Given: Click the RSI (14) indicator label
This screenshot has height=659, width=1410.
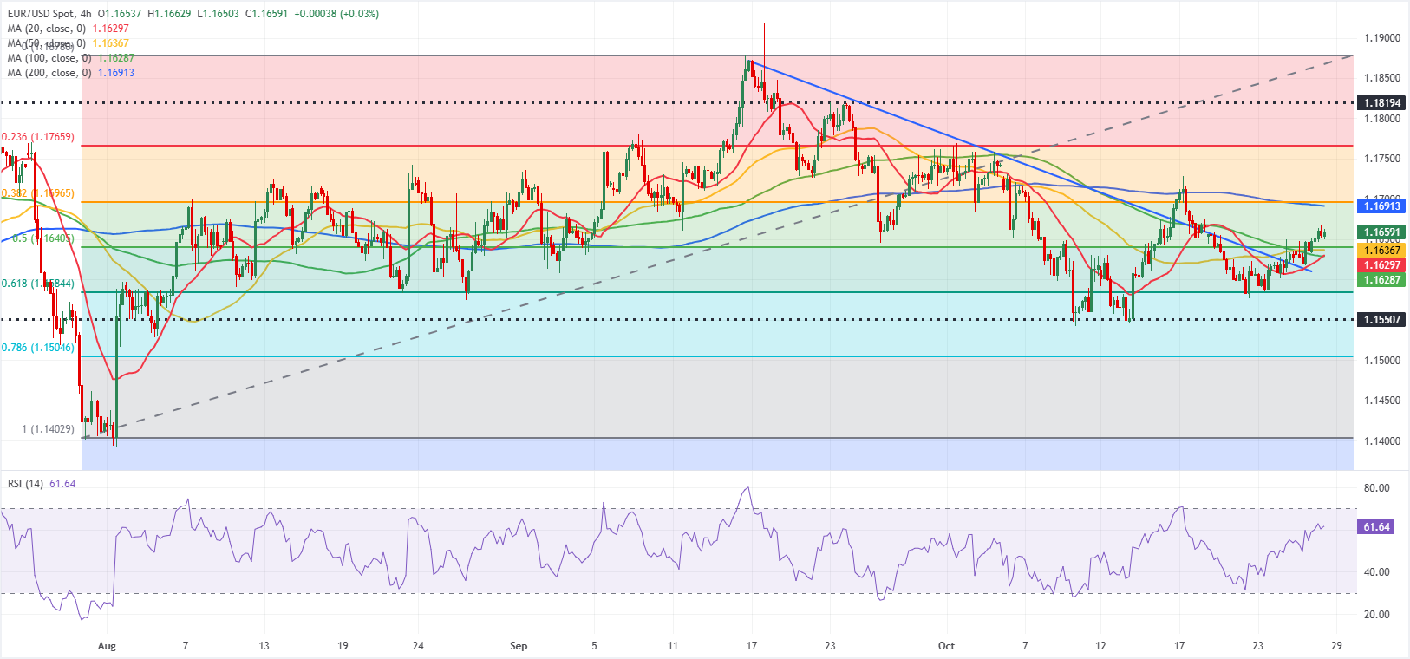Looking at the screenshot, I should point(25,483).
